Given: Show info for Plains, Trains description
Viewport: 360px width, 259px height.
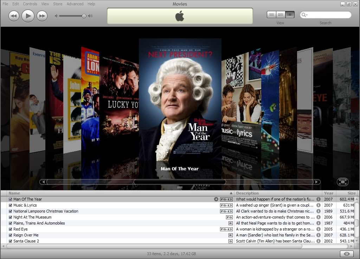Looking at the screenshot, I should coord(319,223).
